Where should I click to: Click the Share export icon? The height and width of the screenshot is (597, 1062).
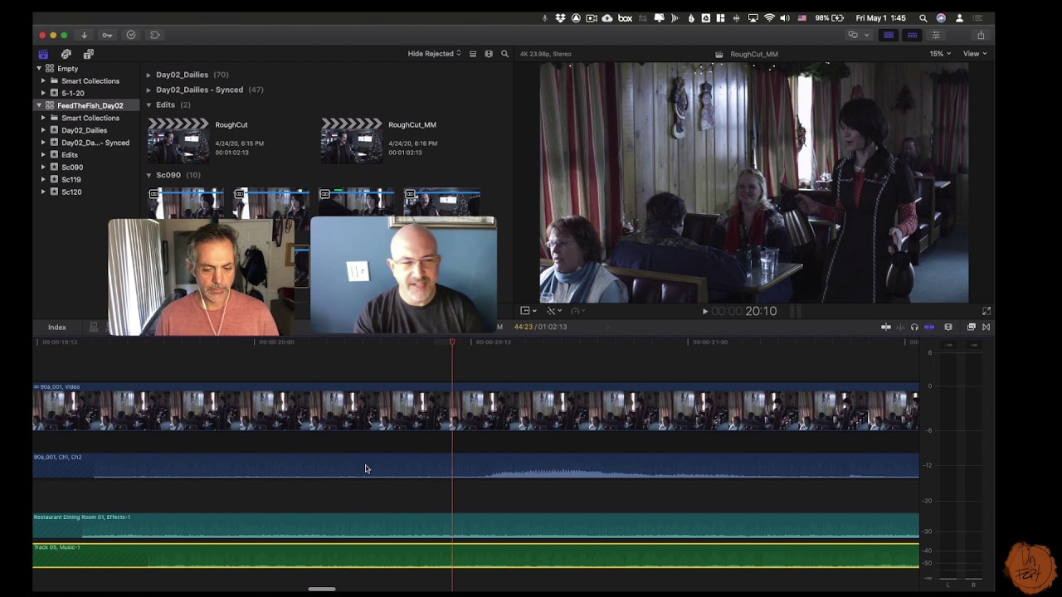981,35
